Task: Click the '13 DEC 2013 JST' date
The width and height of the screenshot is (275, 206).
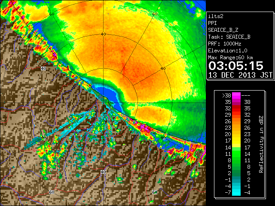Action: click(x=240, y=75)
